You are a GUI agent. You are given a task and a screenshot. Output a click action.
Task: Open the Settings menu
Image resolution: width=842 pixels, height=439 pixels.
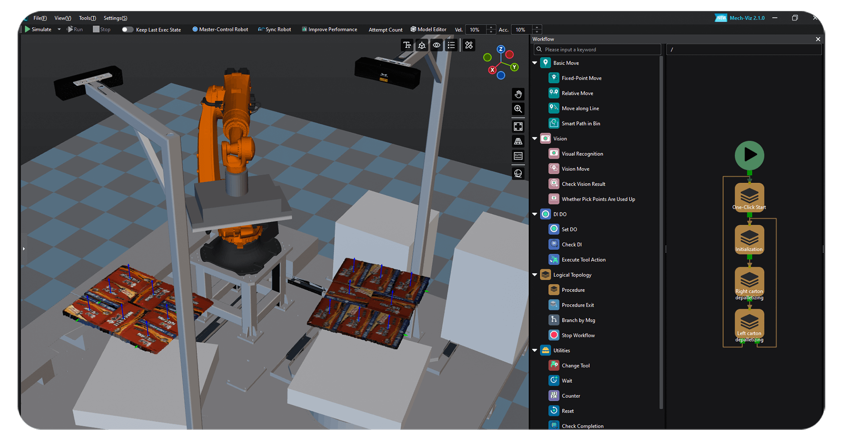coord(115,18)
